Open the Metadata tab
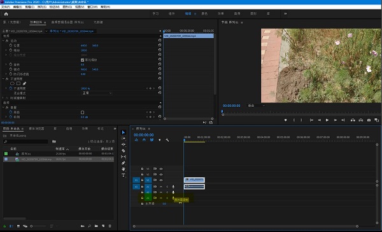382x232 pixels. tap(98, 22)
